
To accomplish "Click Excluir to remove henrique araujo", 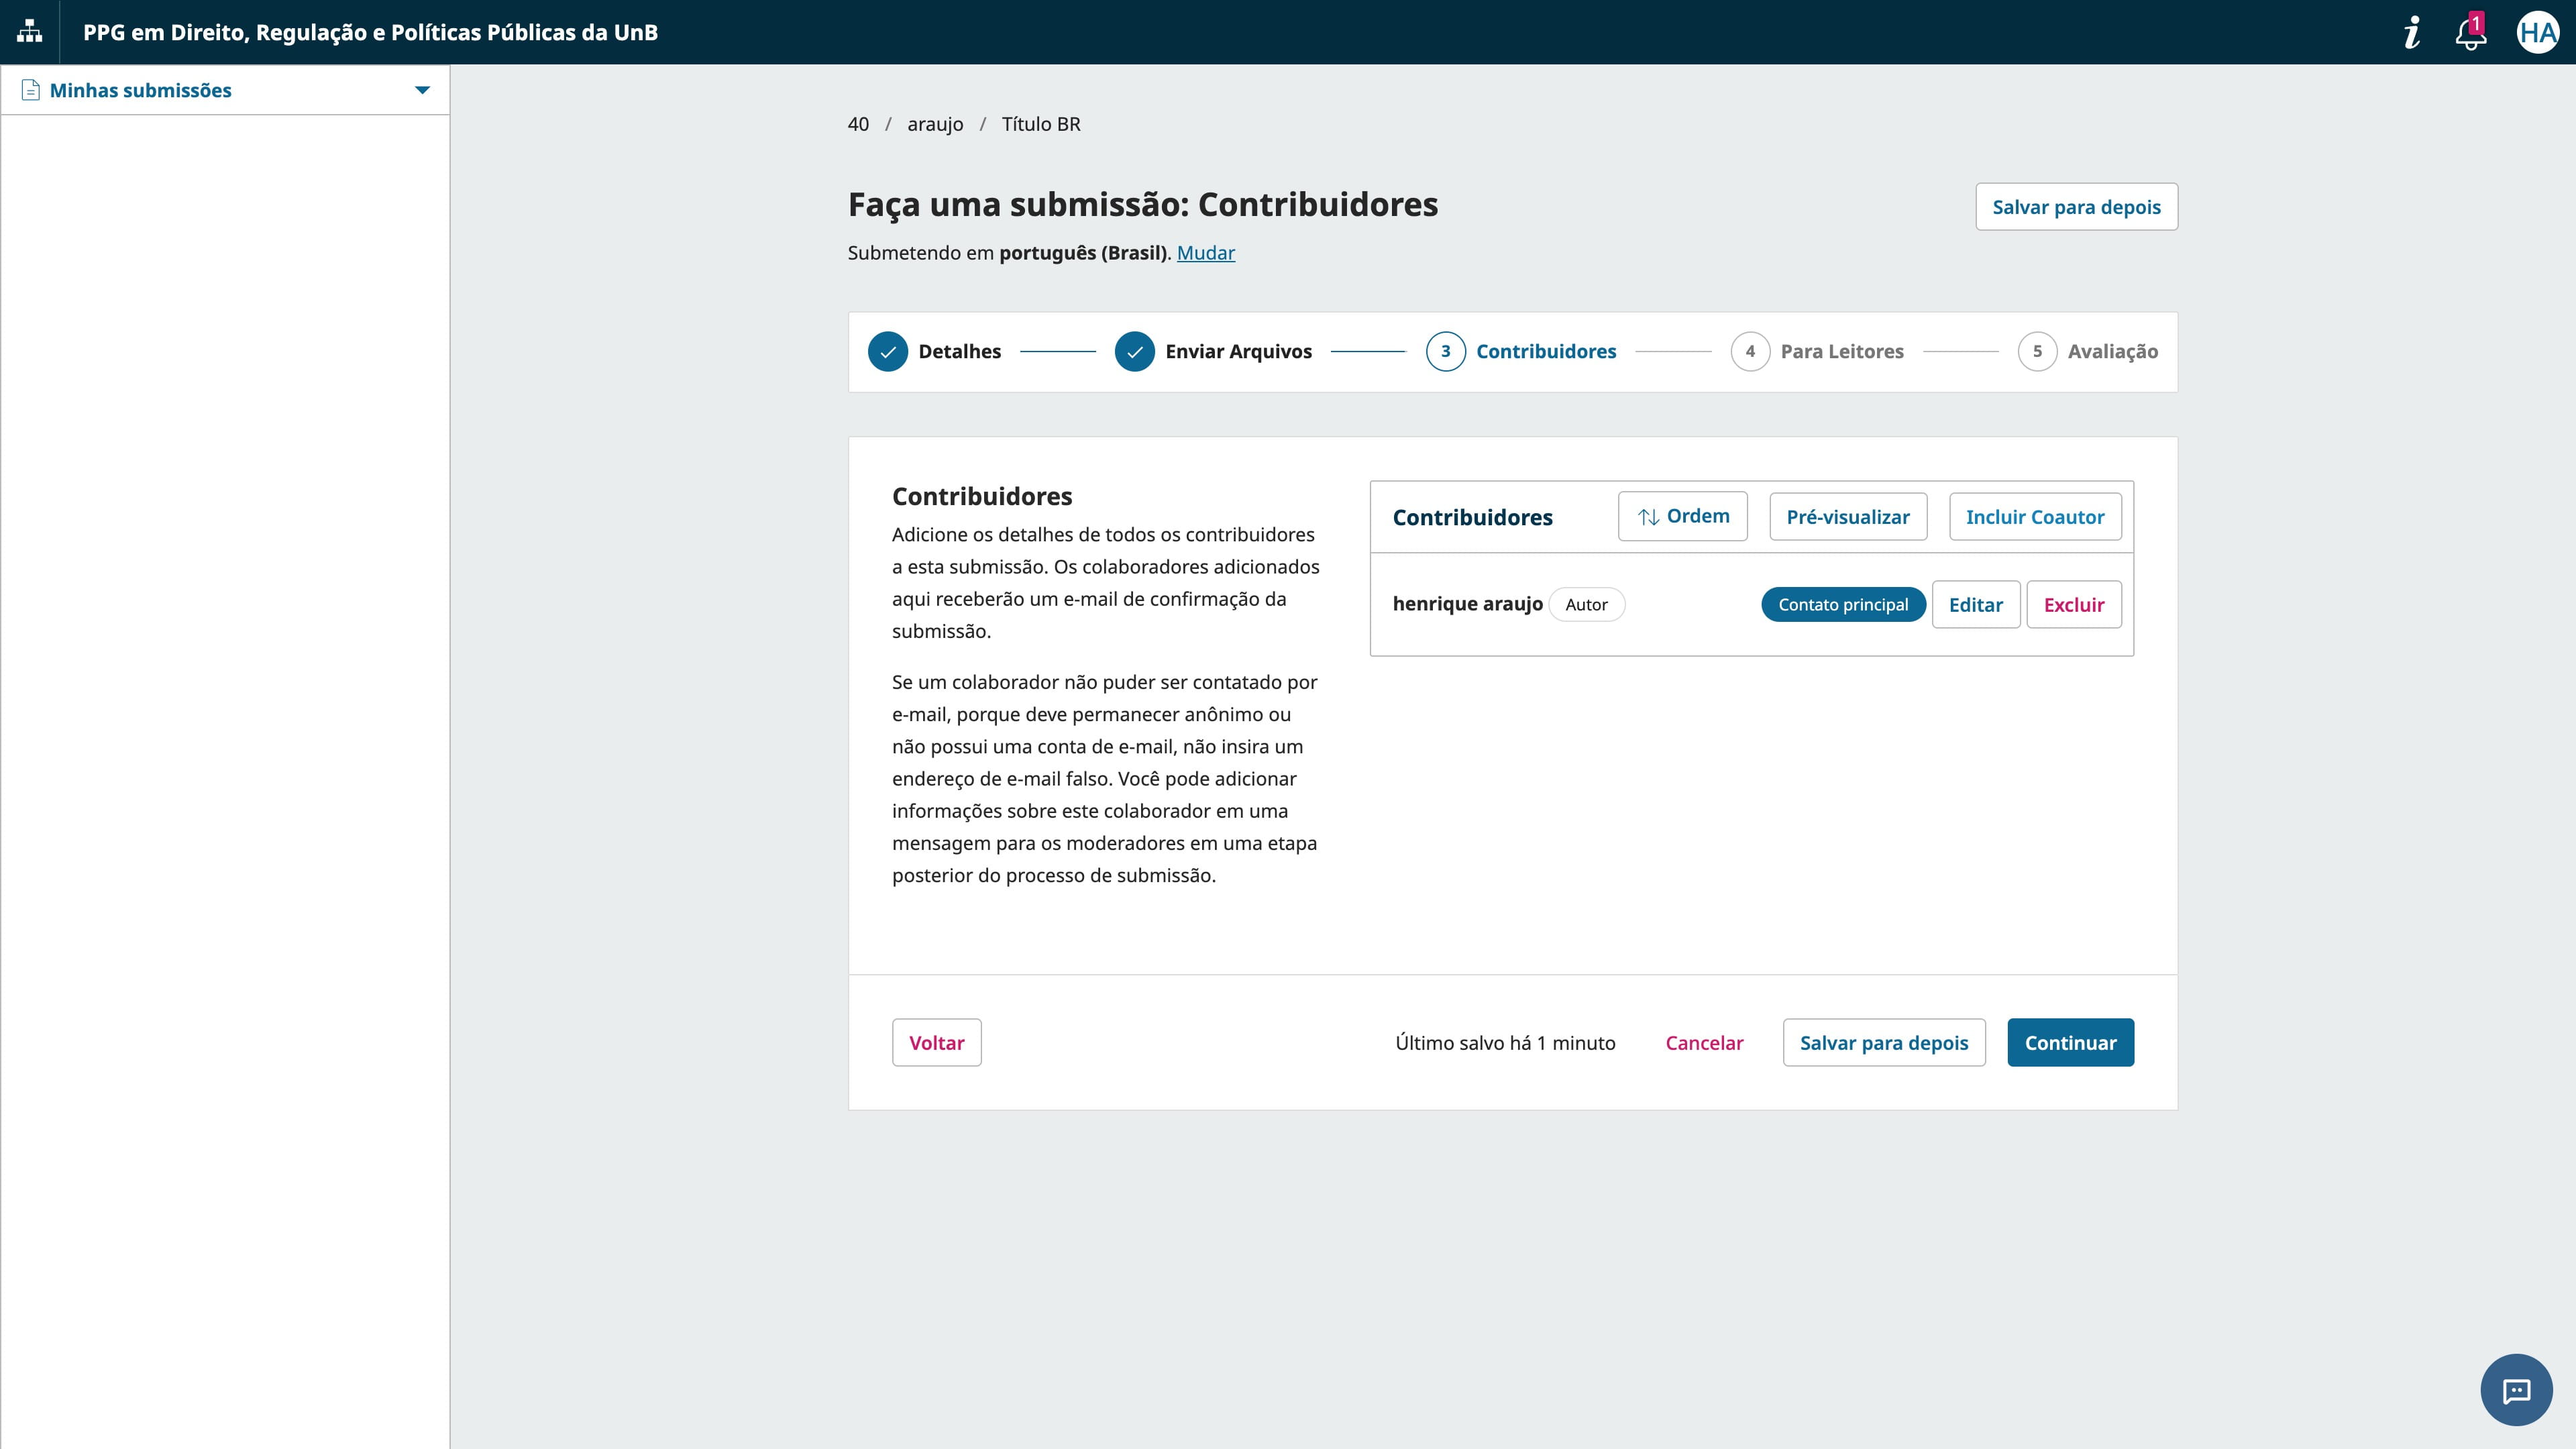I will 2074,604.
